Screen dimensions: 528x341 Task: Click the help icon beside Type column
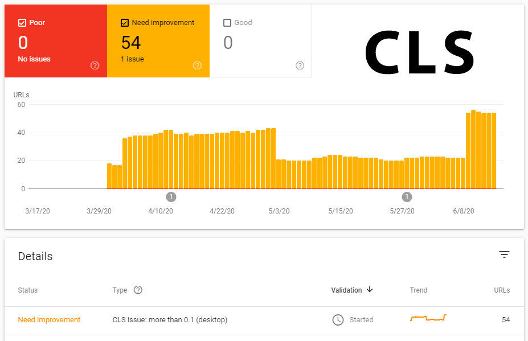(138, 290)
